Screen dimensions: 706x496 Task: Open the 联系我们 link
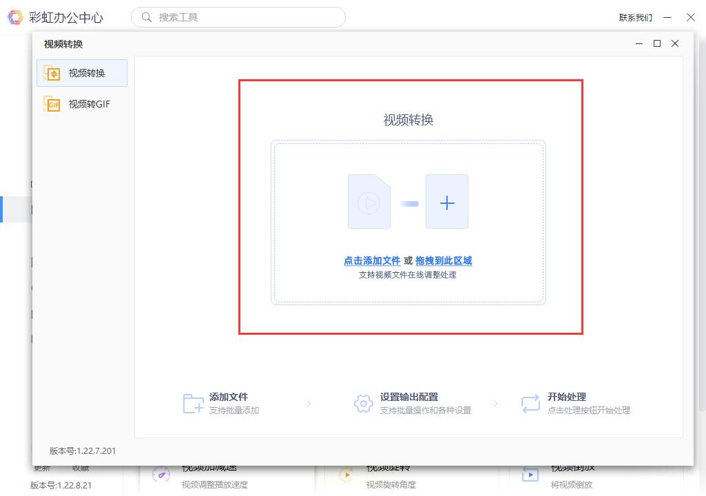(x=635, y=17)
